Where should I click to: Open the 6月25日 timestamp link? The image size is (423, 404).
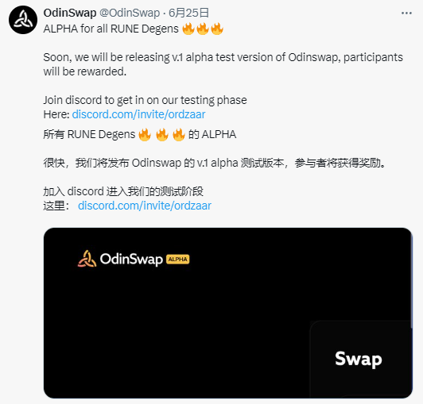pos(189,13)
